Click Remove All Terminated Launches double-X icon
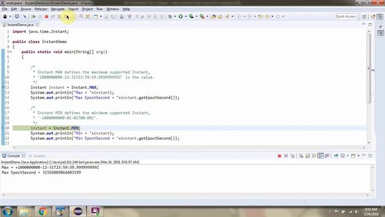Image resolution: width=385 pixels, height=217 pixels. point(292,156)
